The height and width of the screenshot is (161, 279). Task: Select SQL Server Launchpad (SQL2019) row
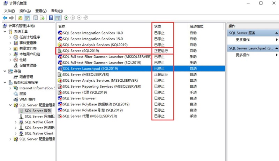click(x=141, y=69)
